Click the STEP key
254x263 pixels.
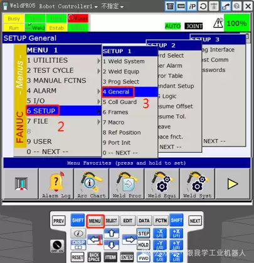pos(144,233)
